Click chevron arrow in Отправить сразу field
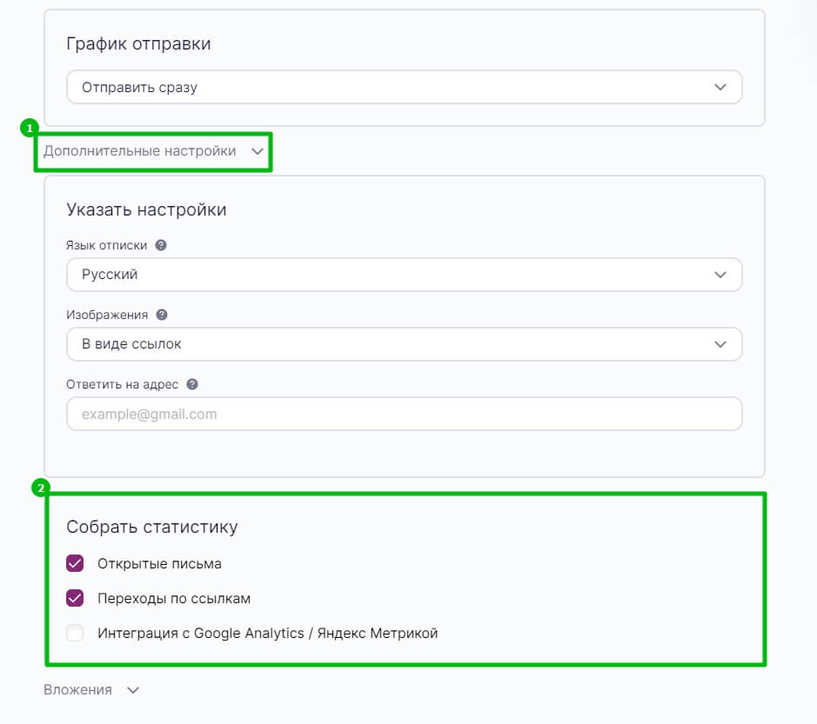 (720, 87)
